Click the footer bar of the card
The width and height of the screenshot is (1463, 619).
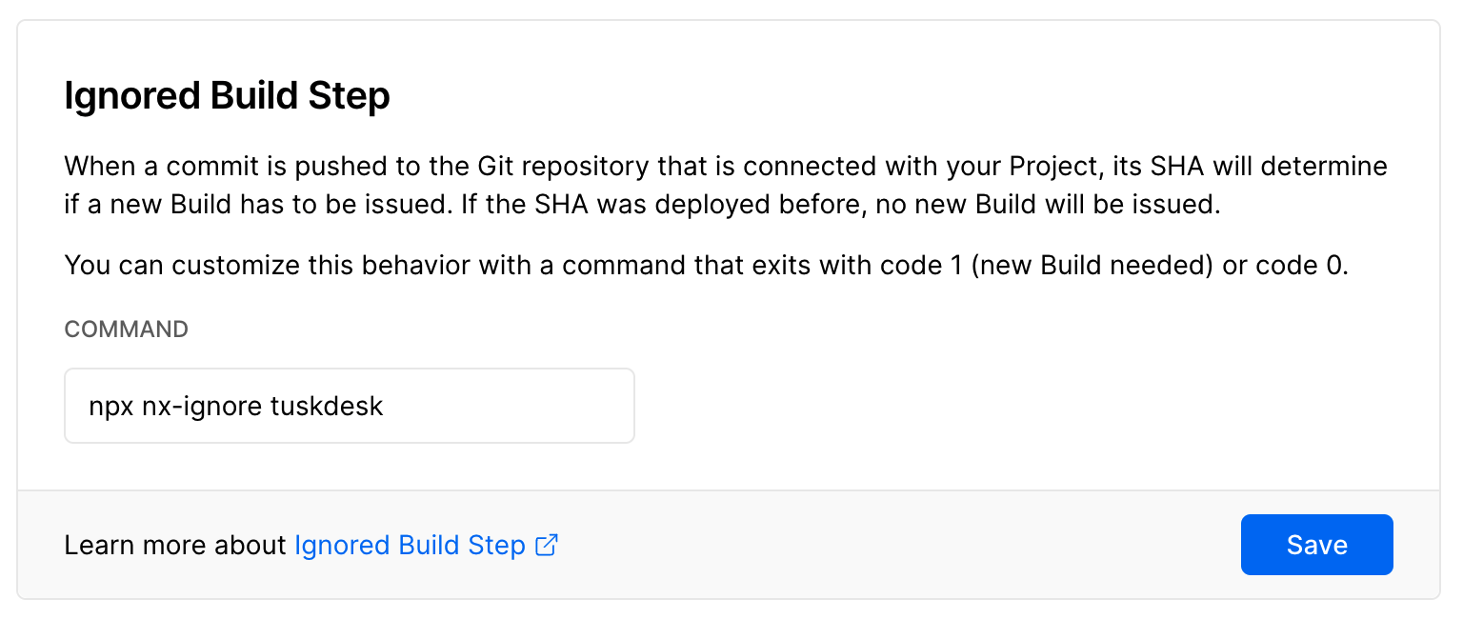click(857, 545)
